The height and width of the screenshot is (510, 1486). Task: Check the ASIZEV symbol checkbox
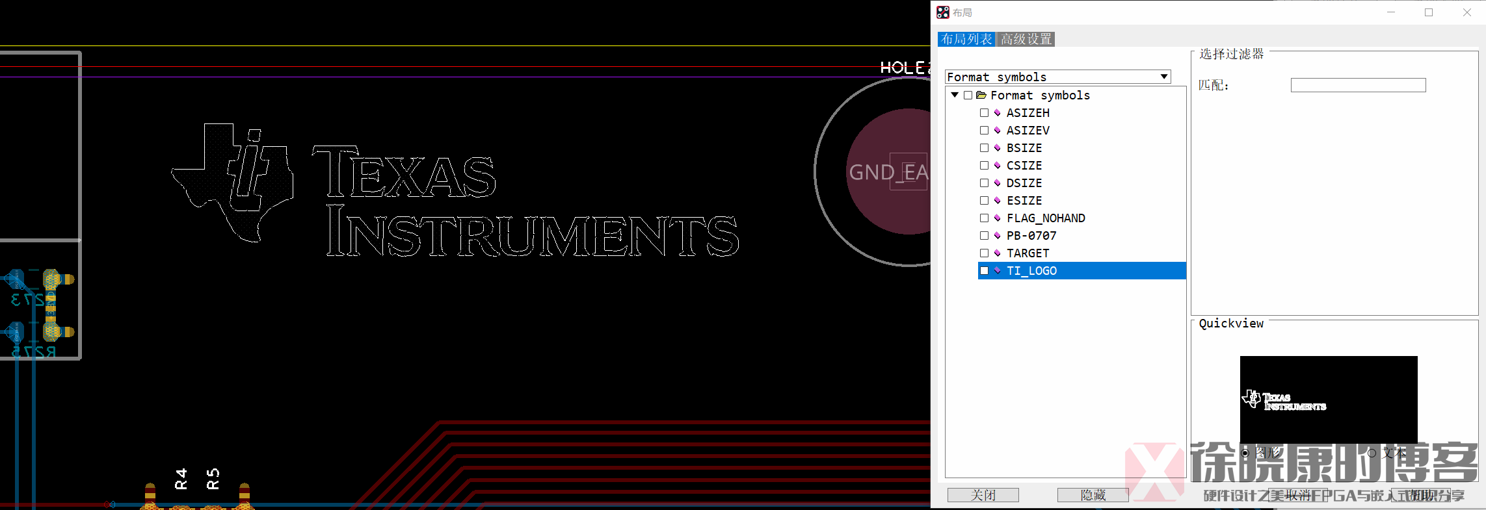click(984, 131)
